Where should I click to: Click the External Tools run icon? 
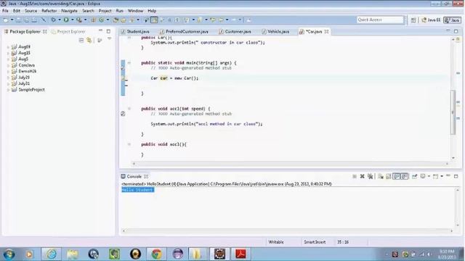tap(79, 20)
